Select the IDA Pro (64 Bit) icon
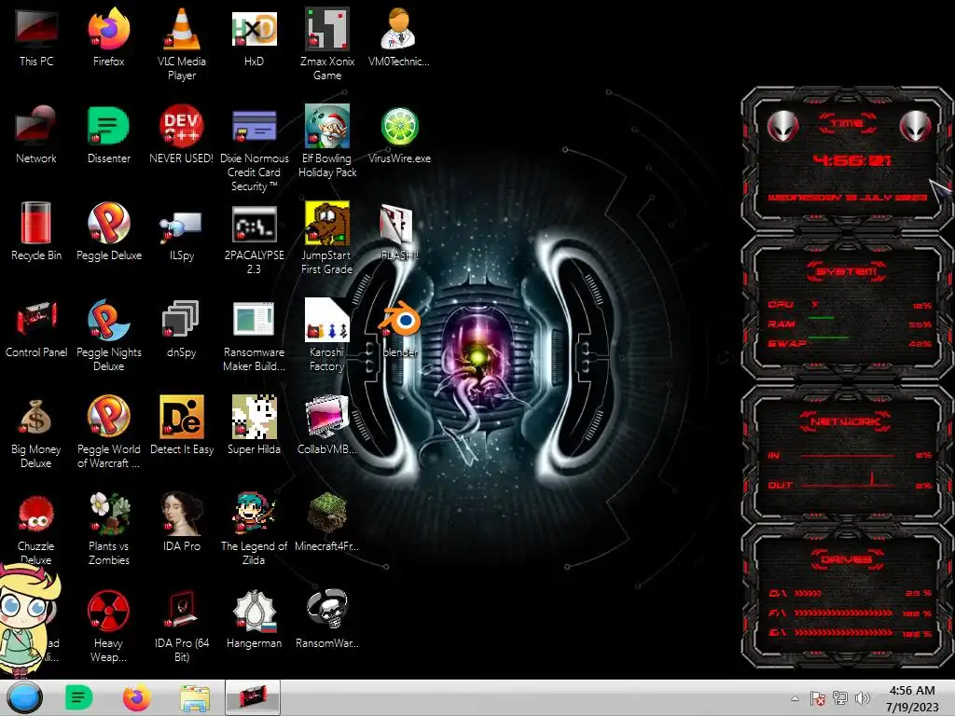Viewport: 955px width, 716px height. tap(182, 626)
